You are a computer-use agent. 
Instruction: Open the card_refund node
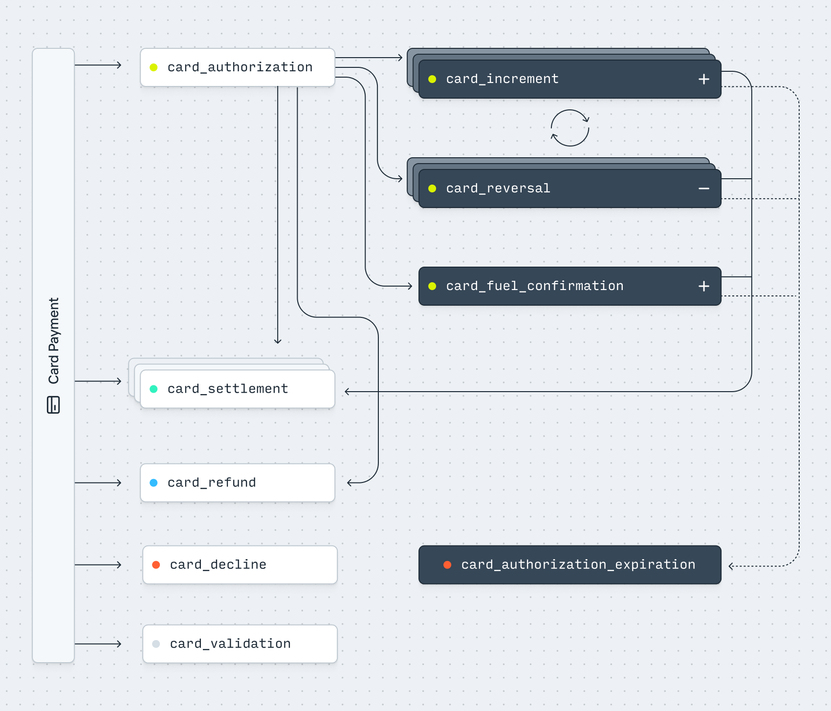237,483
